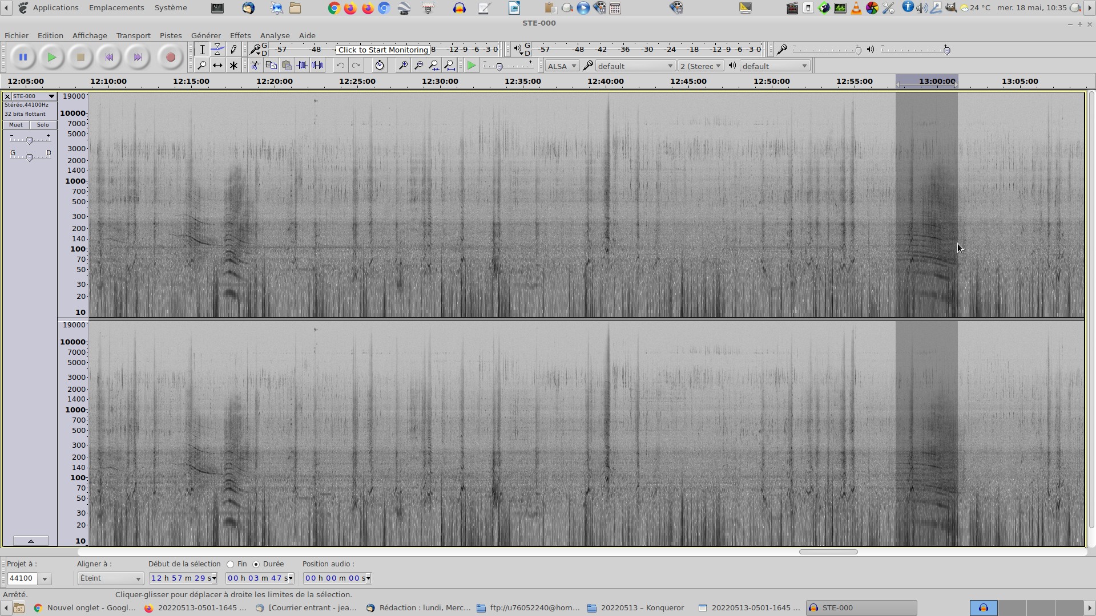Click the Trim audio icon
This screenshot has height=616, width=1096.
302,66
